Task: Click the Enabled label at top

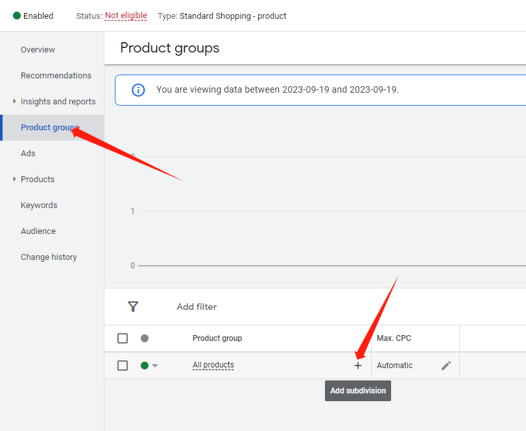Action: point(38,16)
